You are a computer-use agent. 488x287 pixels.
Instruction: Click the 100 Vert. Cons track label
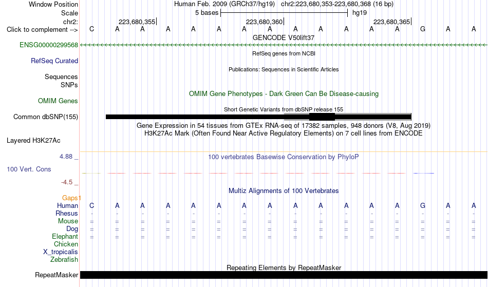click(x=29, y=169)
